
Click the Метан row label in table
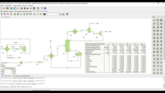(x=88, y=56)
